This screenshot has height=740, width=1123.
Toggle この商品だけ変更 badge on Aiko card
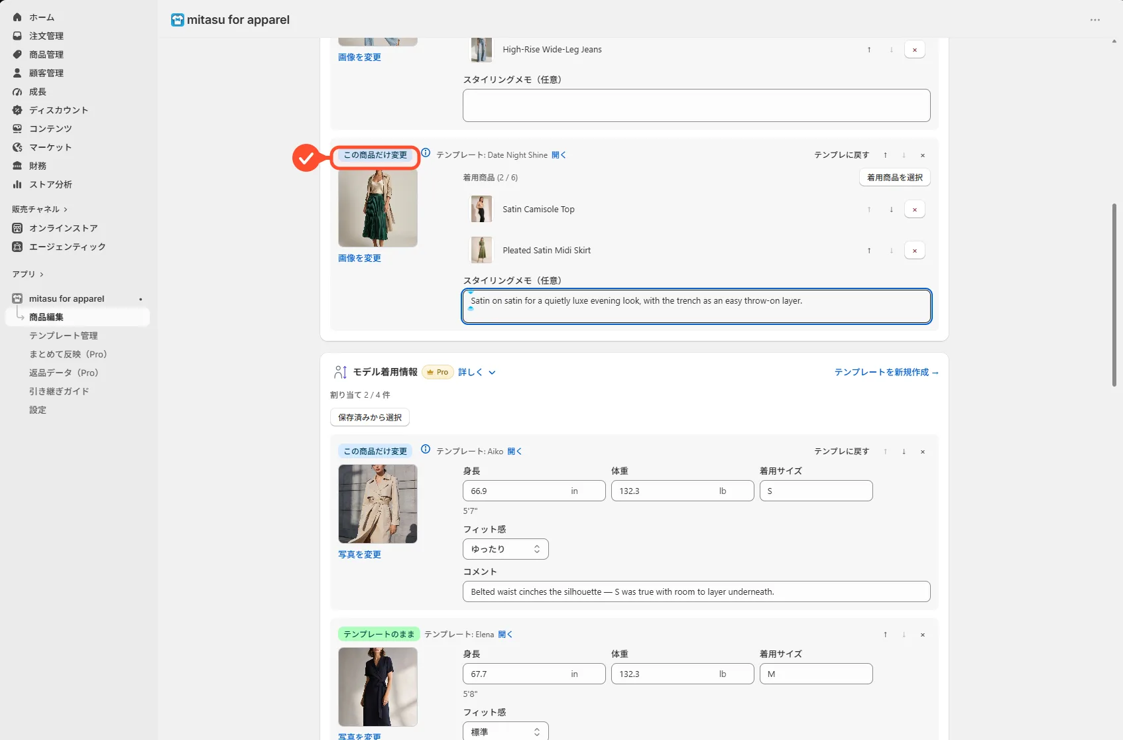[x=375, y=452]
